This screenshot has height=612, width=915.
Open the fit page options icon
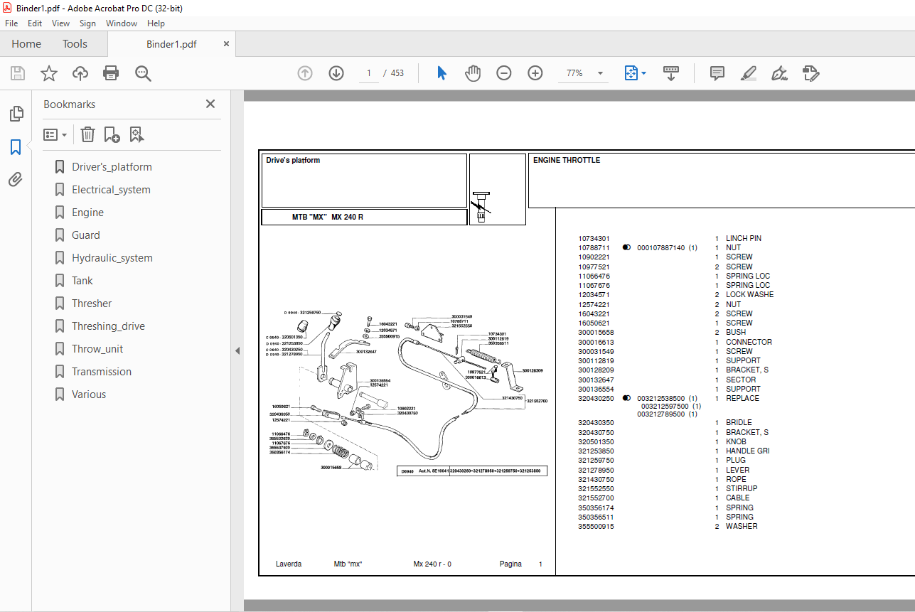point(635,73)
